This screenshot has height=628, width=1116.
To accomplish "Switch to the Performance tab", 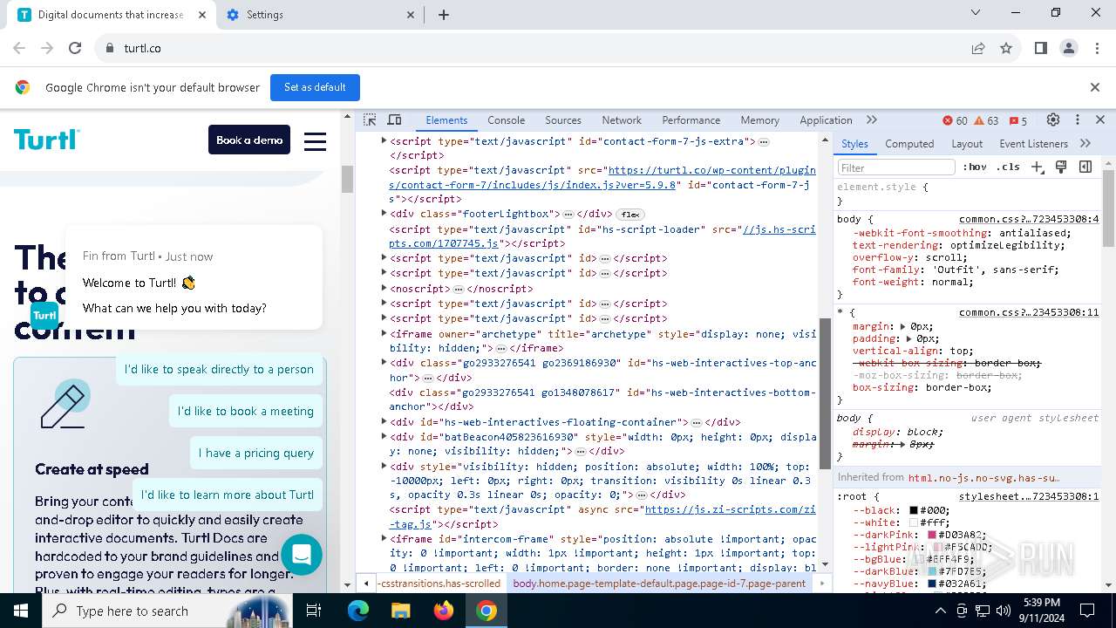I will (x=691, y=120).
